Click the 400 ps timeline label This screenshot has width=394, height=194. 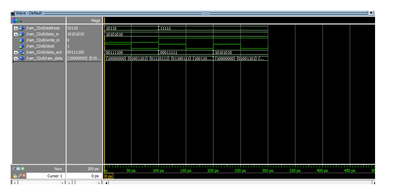(323, 171)
